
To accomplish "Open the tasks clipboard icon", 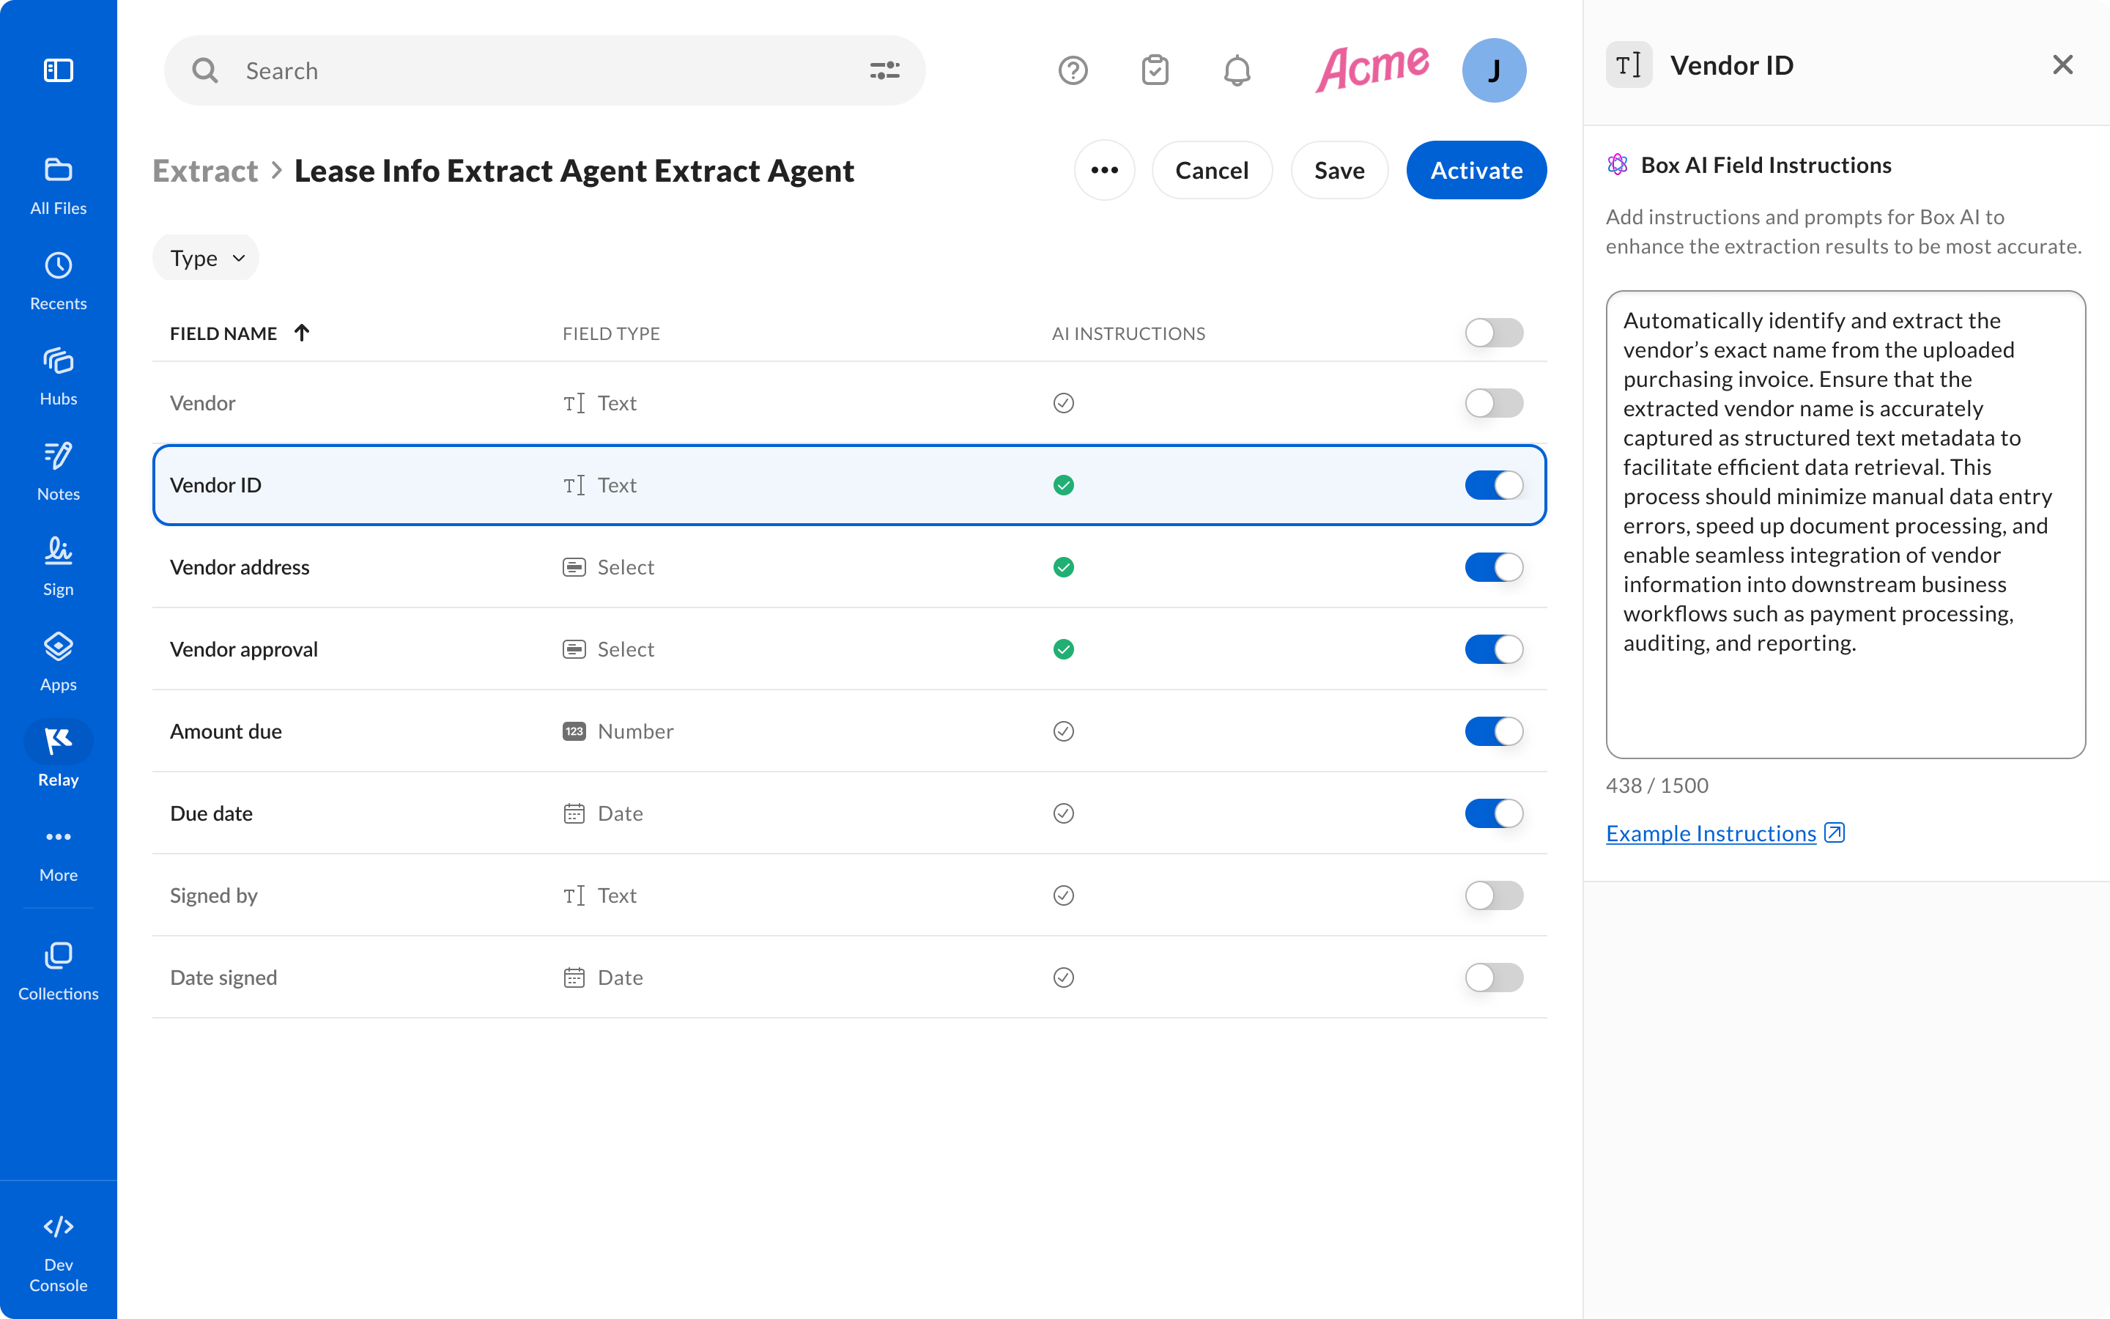I will (1155, 70).
